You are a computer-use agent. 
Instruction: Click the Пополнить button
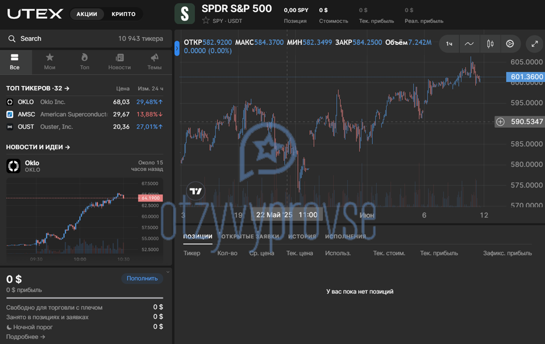click(142, 278)
